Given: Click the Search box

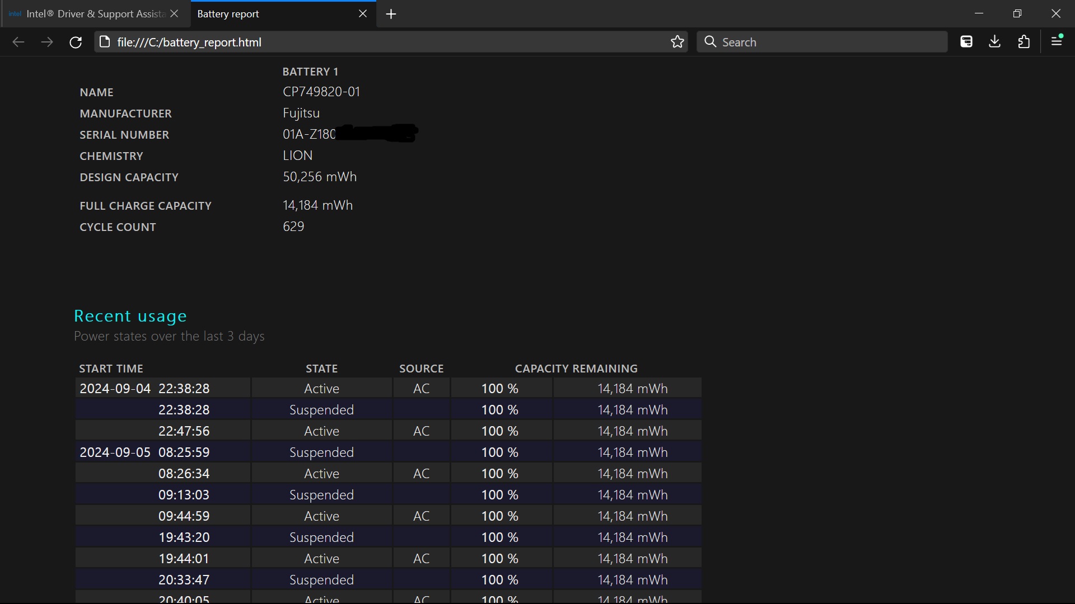Looking at the screenshot, I should (822, 42).
